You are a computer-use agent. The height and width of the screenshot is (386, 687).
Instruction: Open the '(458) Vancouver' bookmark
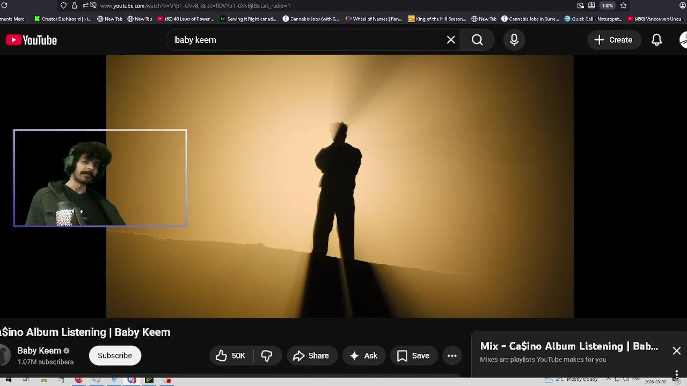(657, 19)
